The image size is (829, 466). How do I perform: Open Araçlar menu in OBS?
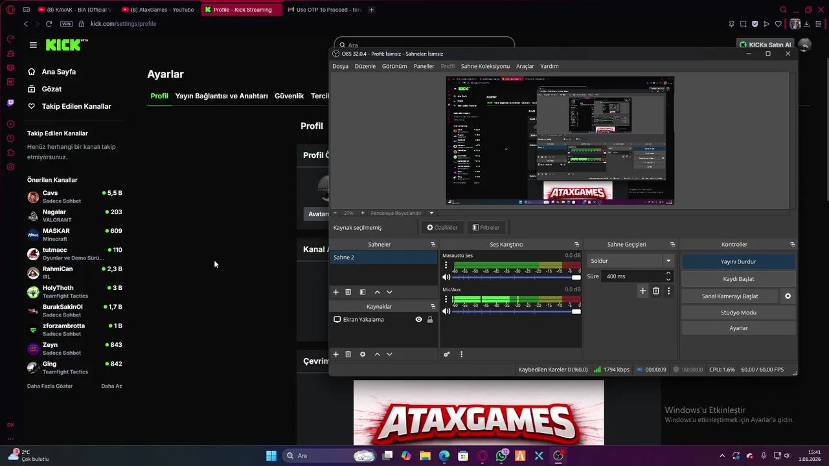525,66
